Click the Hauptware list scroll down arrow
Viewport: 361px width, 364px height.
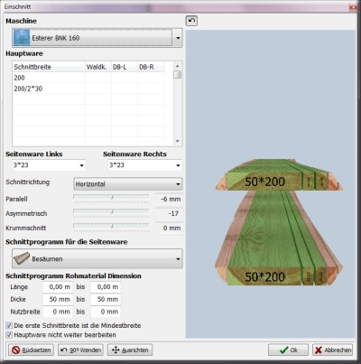pyautogui.click(x=177, y=141)
